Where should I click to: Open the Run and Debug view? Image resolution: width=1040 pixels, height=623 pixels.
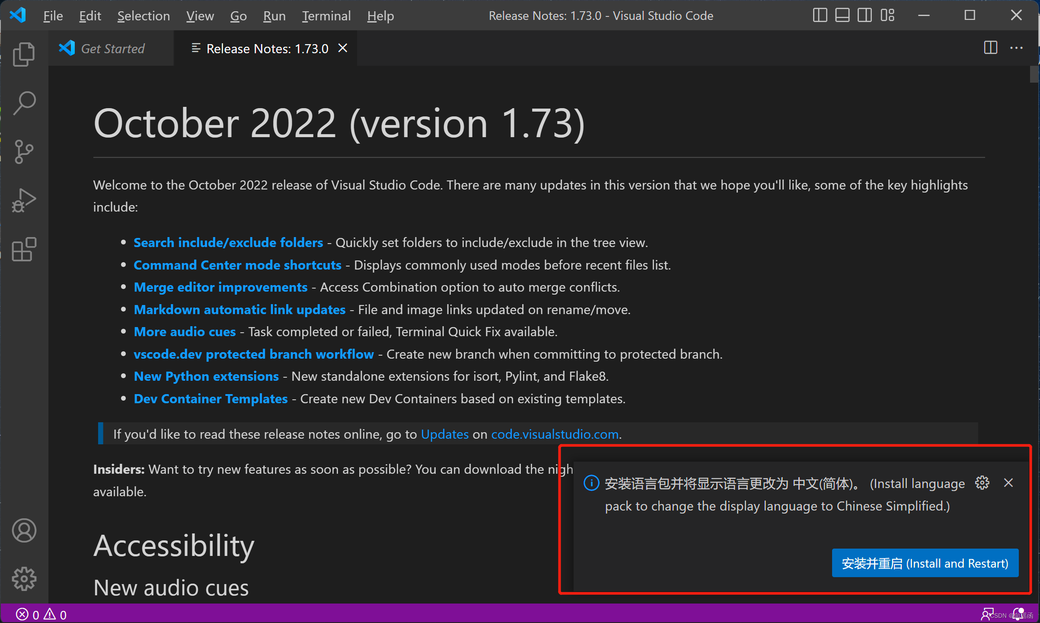click(24, 200)
